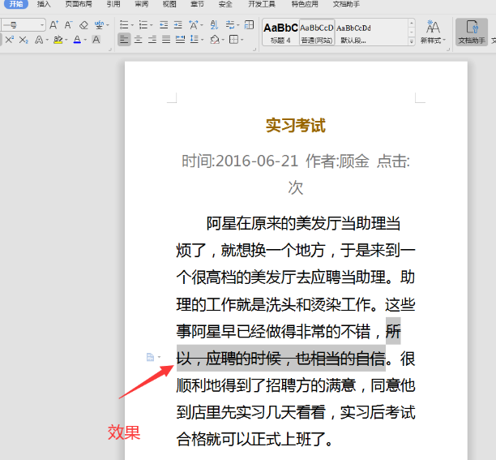Open the phonetic guide dropdown arrow
The width and height of the screenshot is (496, 460).
click(108, 25)
